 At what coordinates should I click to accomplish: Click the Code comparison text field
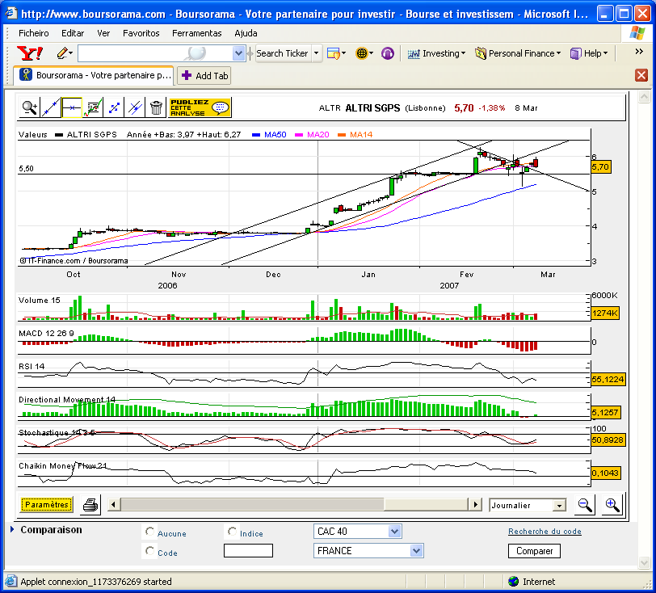coord(248,551)
